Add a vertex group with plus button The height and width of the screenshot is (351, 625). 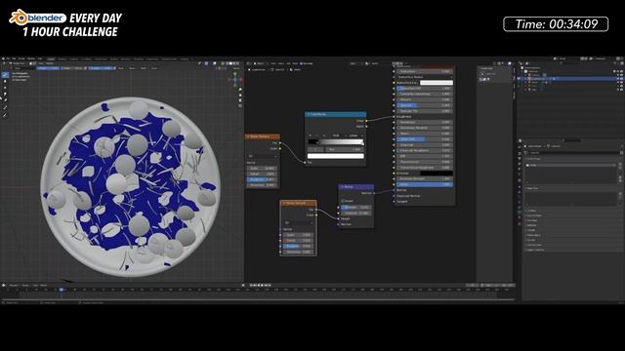point(621,165)
